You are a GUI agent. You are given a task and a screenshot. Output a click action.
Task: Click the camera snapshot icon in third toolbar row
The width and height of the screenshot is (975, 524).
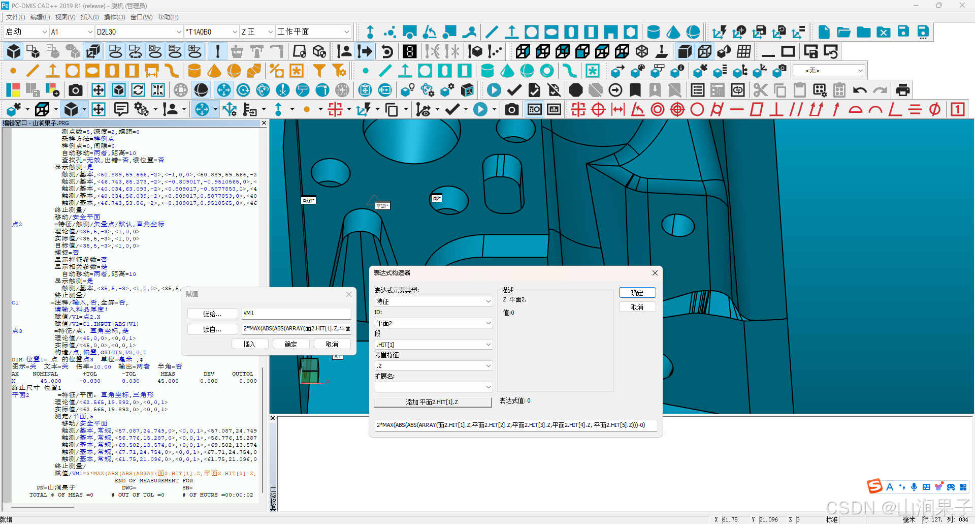click(76, 90)
